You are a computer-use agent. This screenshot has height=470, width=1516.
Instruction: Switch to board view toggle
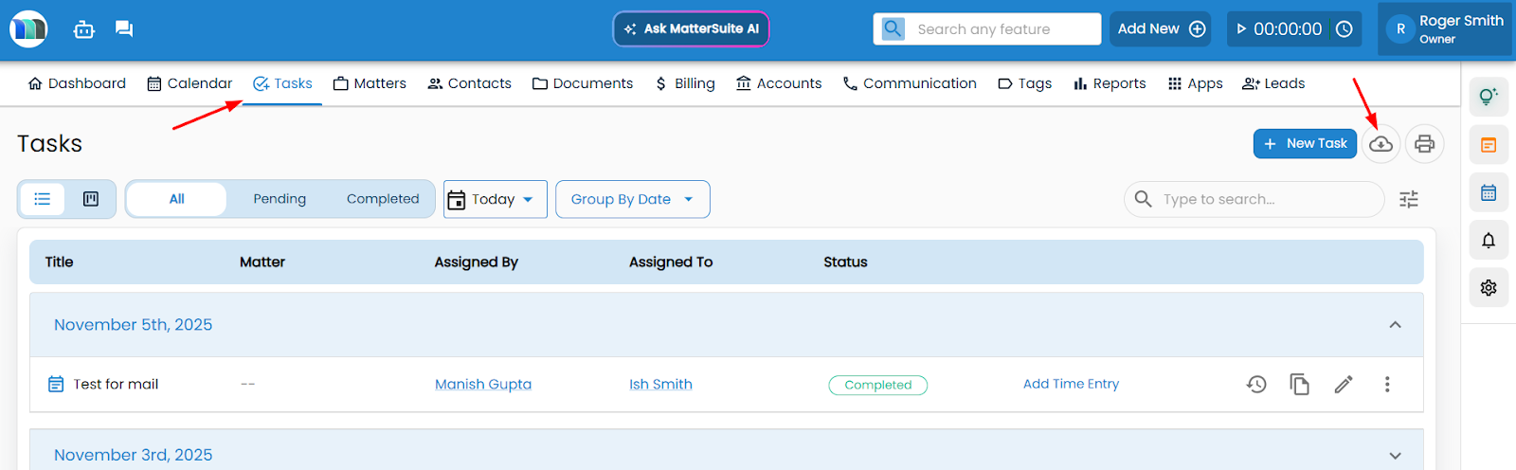91,199
